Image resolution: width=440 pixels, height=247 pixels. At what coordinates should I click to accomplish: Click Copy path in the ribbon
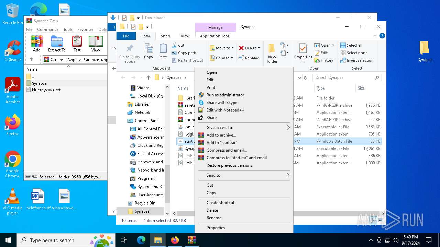coord(184,53)
